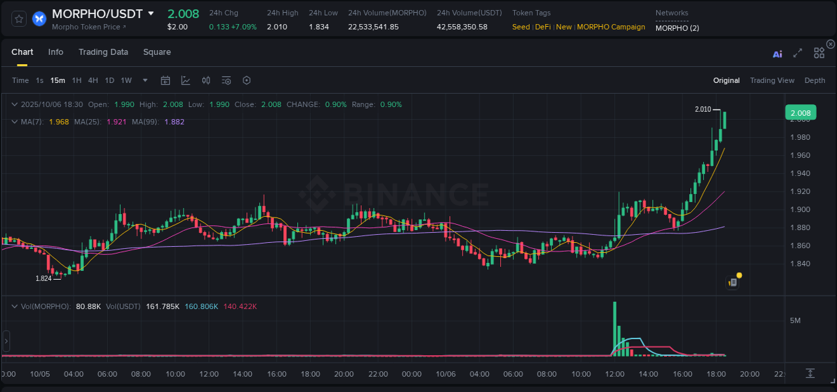Image resolution: width=837 pixels, height=392 pixels.
Task: Expand chart to fullscreen with diagonal arrows icon
Action: pyautogui.click(x=797, y=53)
